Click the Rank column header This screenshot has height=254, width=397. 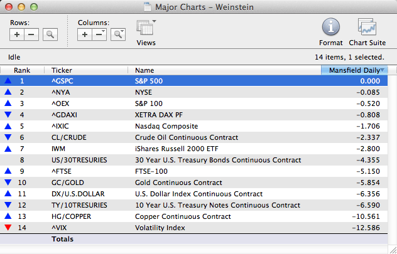[x=22, y=70]
